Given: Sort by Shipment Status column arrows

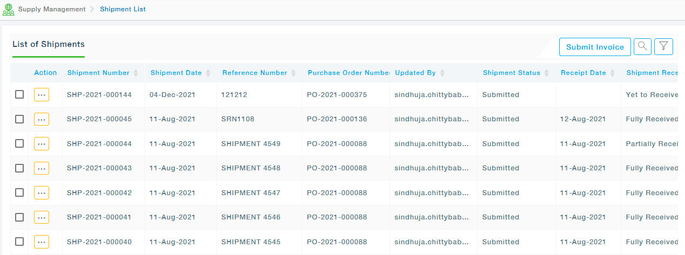Looking at the screenshot, I should pos(546,73).
